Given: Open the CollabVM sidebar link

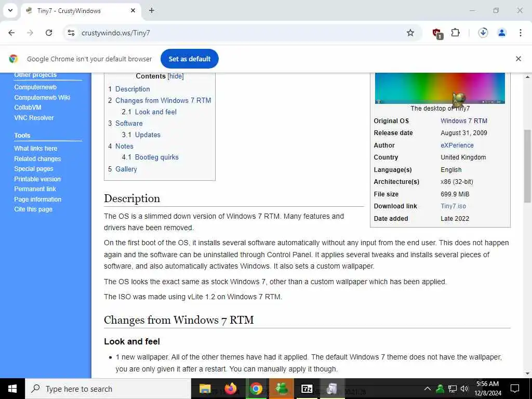Looking at the screenshot, I should (28, 108).
